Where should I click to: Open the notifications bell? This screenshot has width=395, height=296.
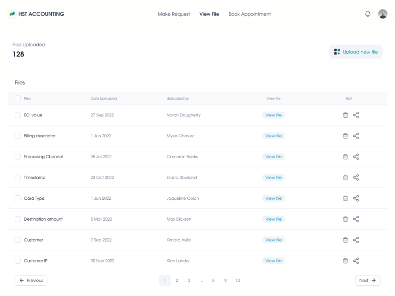[x=368, y=14]
